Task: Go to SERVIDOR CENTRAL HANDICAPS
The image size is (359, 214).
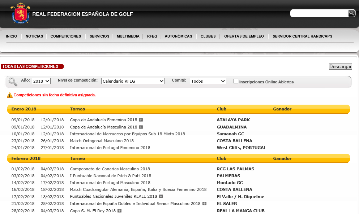Action: point(302,36)
